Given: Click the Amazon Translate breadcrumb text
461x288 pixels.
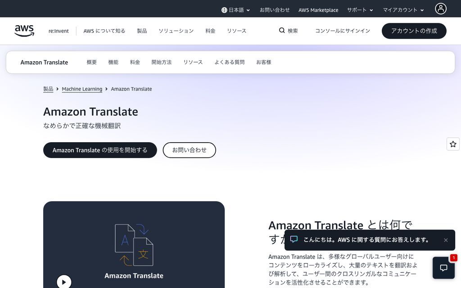Looking at the screenshot, I should pos(131,89).
